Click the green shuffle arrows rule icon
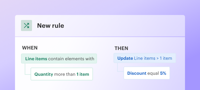Viewport: 200px width, 90px height. click(26, 25)
